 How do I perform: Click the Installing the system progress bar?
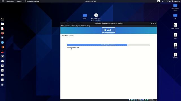click(109, 45)
